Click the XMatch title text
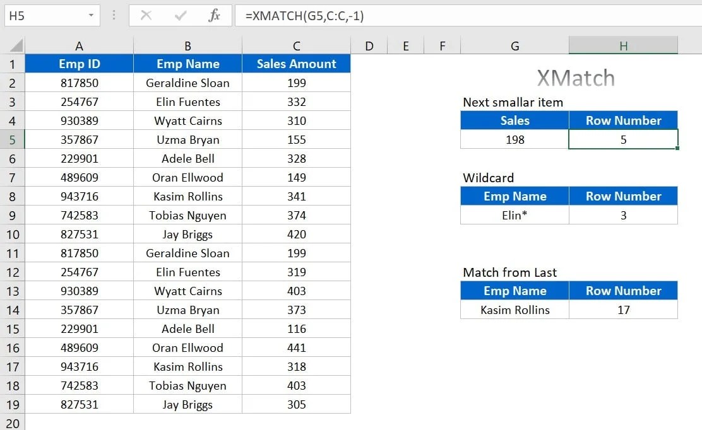This screenshot has width=702, height=430. 575,78
